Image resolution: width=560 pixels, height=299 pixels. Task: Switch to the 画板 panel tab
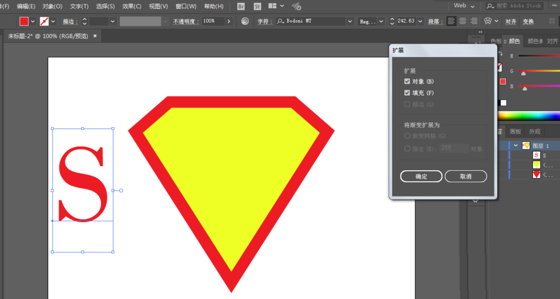(x=515, y=132)
